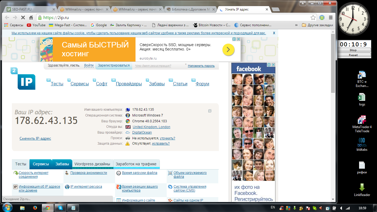Select the logs Excel file on desktop

point(362,100)
